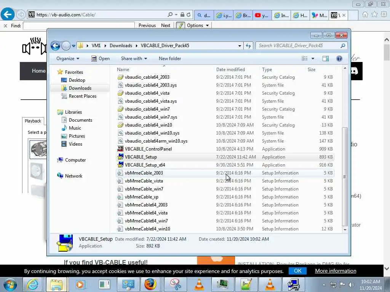This screenshot has width=390, height=292.
Task: Select Network in navigation pane
Action: pyautogui.click(x=74, y=176)
